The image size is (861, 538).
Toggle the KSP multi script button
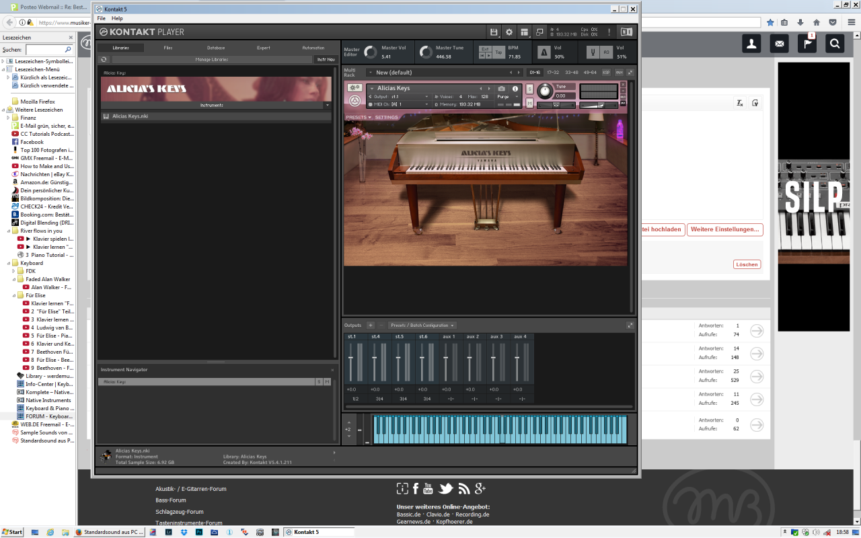pyautogui.click(x=606, y=72)
